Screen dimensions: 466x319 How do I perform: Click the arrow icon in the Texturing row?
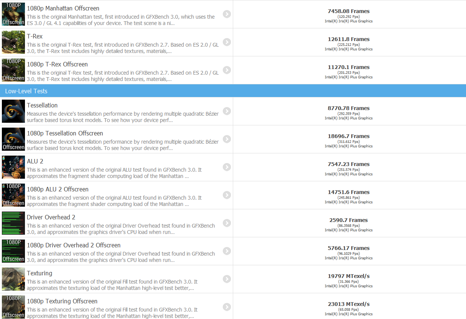227,279
